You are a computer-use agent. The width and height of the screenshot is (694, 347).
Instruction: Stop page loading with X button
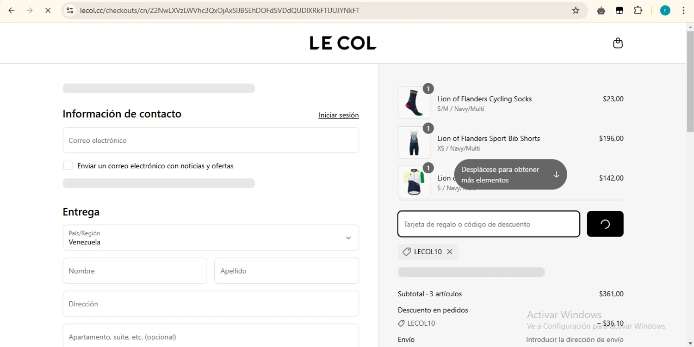pos(48,10)
